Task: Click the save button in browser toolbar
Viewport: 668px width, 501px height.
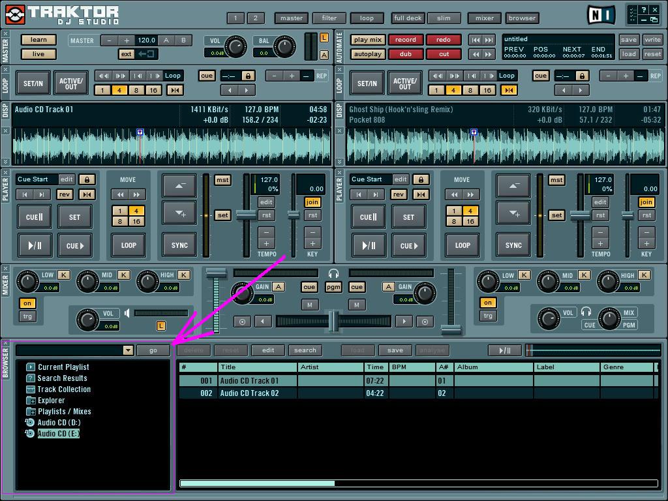Action: (x=395, y=350)
